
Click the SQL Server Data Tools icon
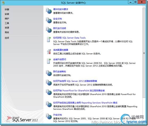click(49, 39)
